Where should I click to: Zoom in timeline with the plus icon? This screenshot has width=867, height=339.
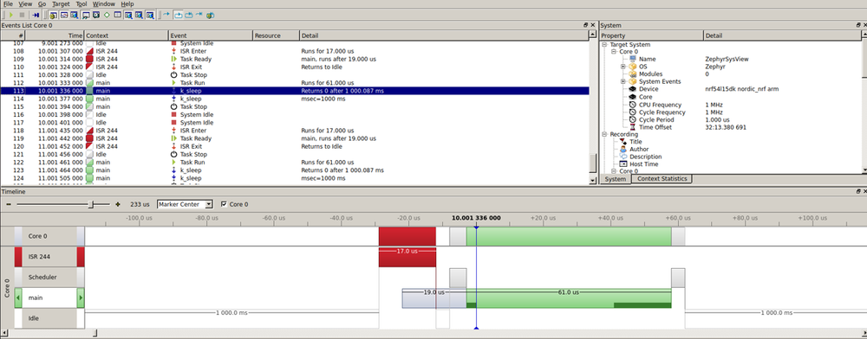[117, 204]
